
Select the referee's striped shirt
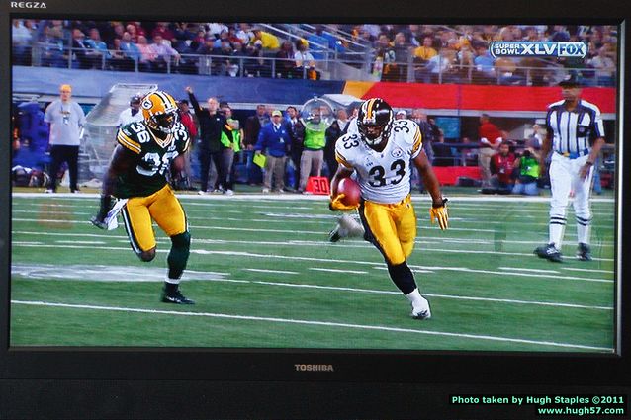(572, 128)
